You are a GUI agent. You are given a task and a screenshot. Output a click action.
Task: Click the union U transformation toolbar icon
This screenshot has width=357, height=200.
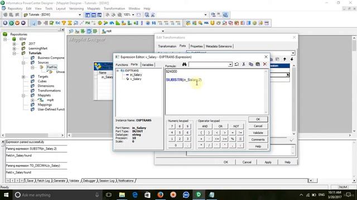coord(213,23)
